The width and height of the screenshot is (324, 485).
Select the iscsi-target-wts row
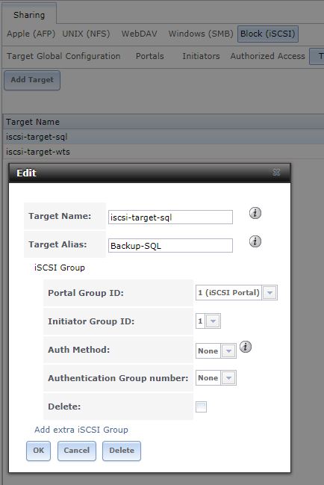pyautogui.click(x=163, y=152)
